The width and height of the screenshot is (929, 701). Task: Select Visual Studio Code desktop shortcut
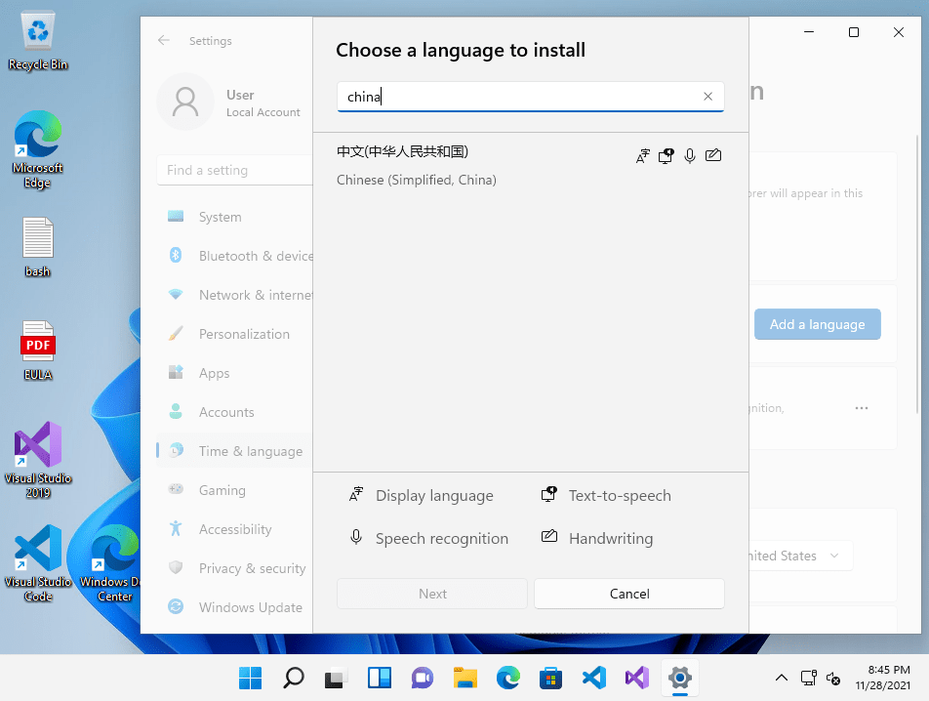38,563
